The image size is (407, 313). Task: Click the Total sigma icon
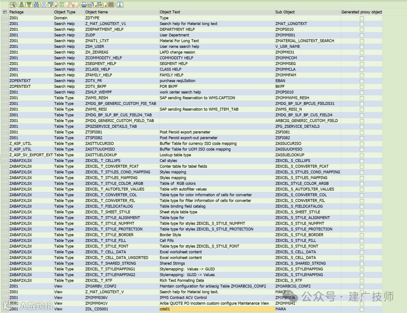tap(62, 5)
